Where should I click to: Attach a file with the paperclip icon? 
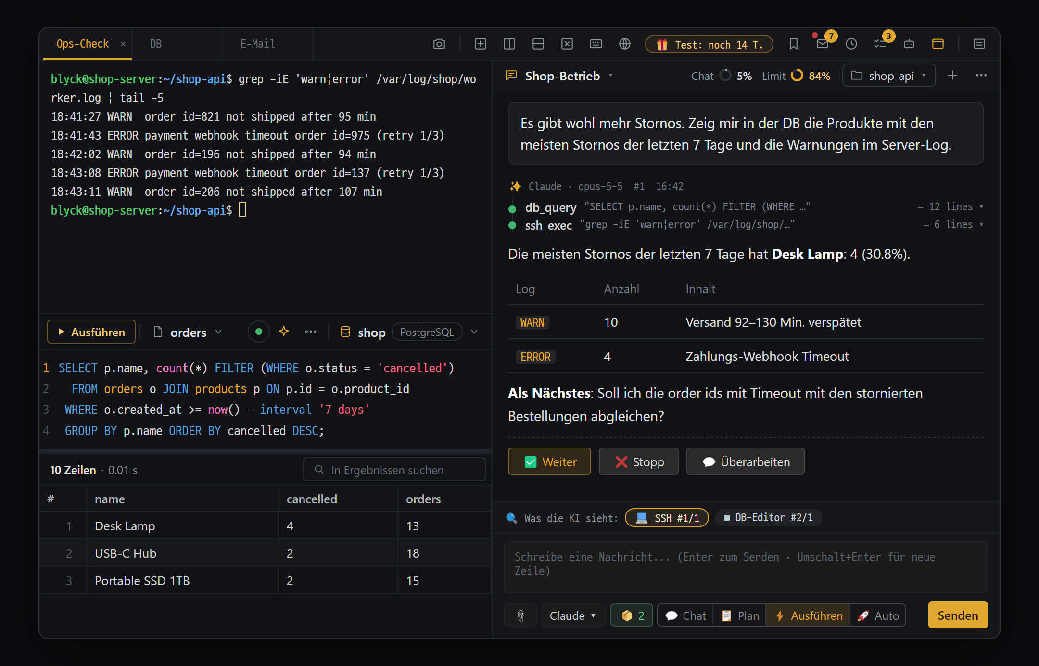[x=520, y=615]
